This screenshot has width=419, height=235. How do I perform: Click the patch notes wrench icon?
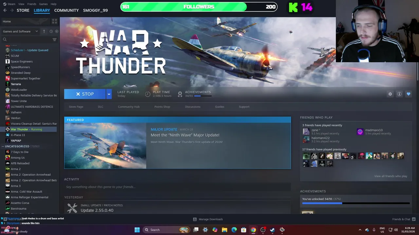click(x=72, y=208)
